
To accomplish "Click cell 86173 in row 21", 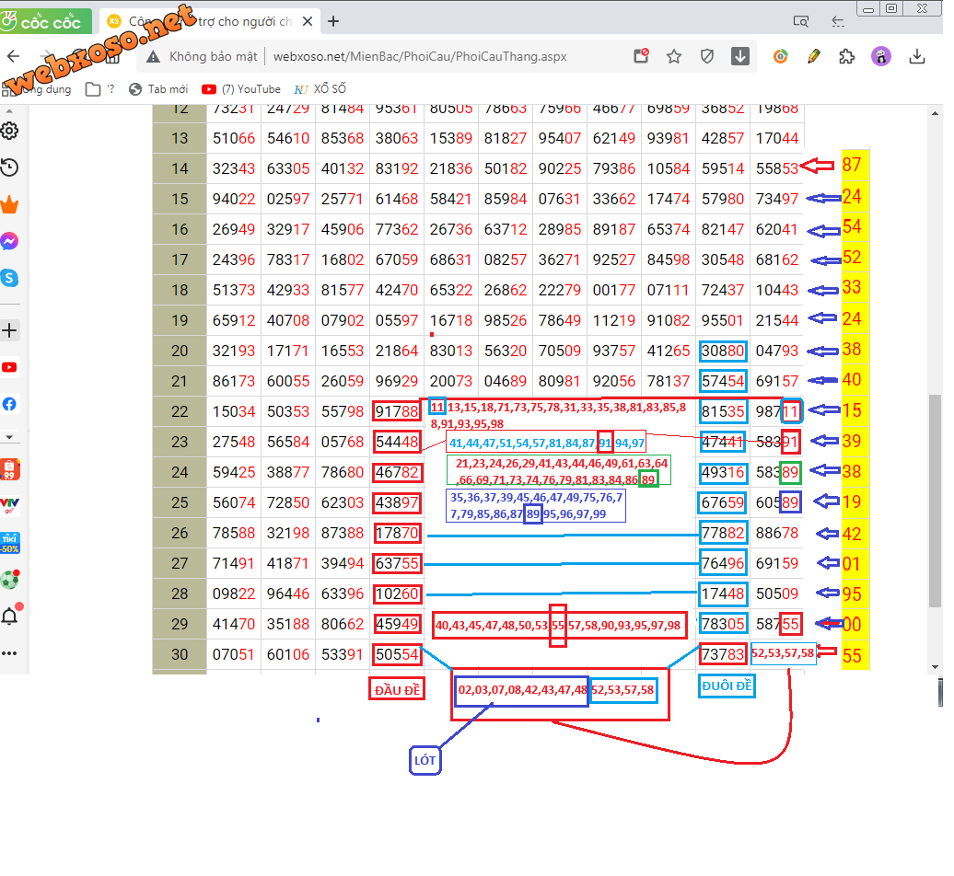I will coord(234,382).
